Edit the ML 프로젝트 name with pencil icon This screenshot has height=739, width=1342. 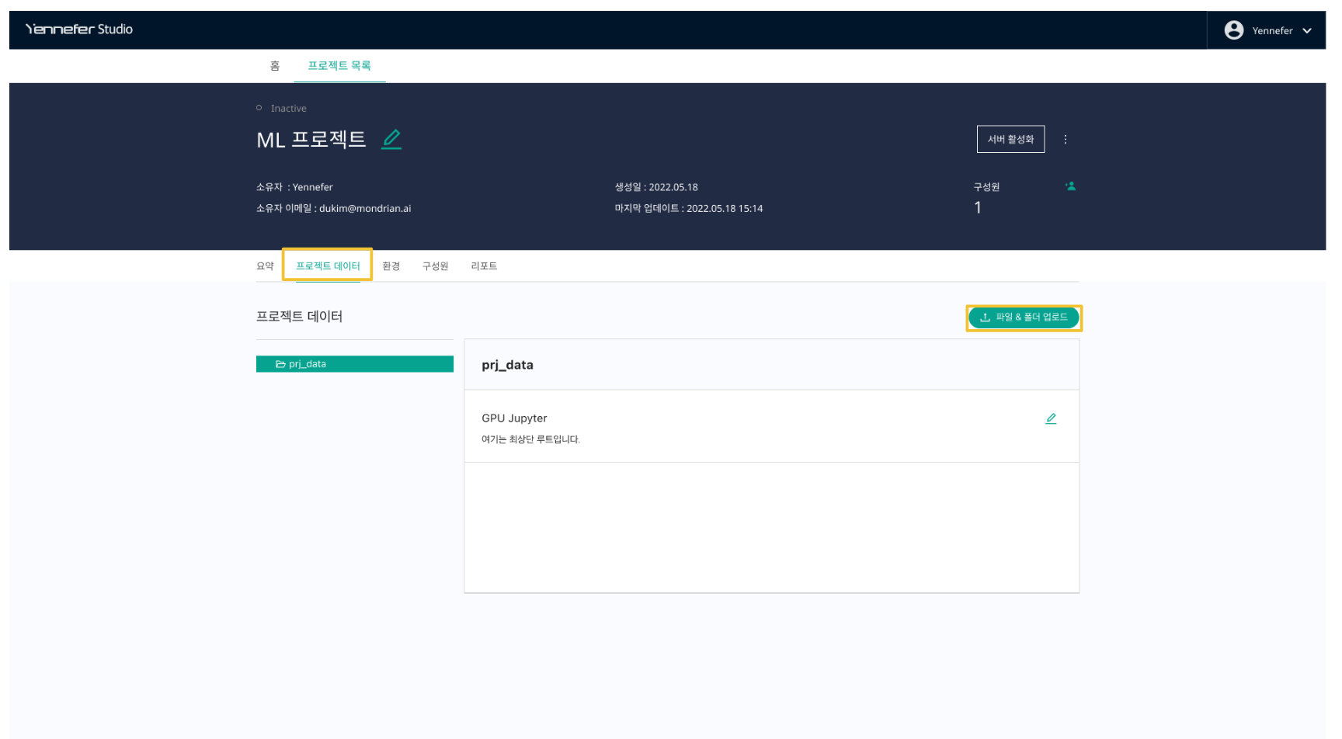click(x=392, y=139)
